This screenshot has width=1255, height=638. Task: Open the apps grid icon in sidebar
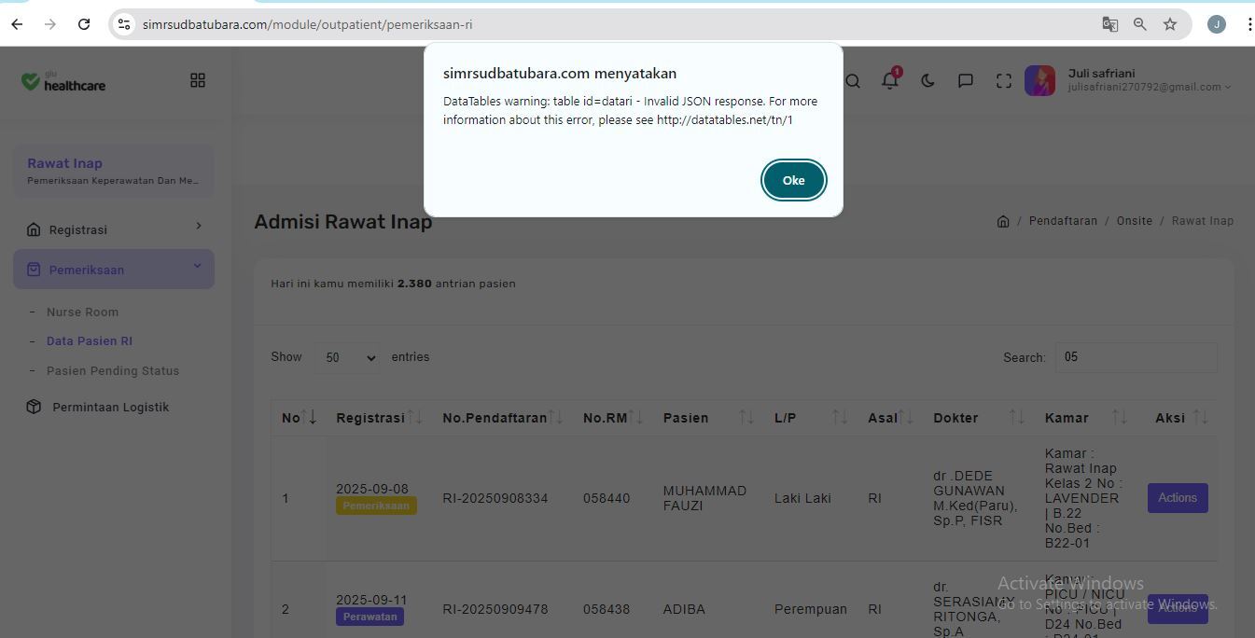pyautogui.click(x=198, y=81)
